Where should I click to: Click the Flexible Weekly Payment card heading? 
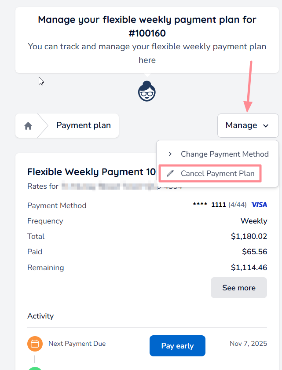(x=91, y=172)
